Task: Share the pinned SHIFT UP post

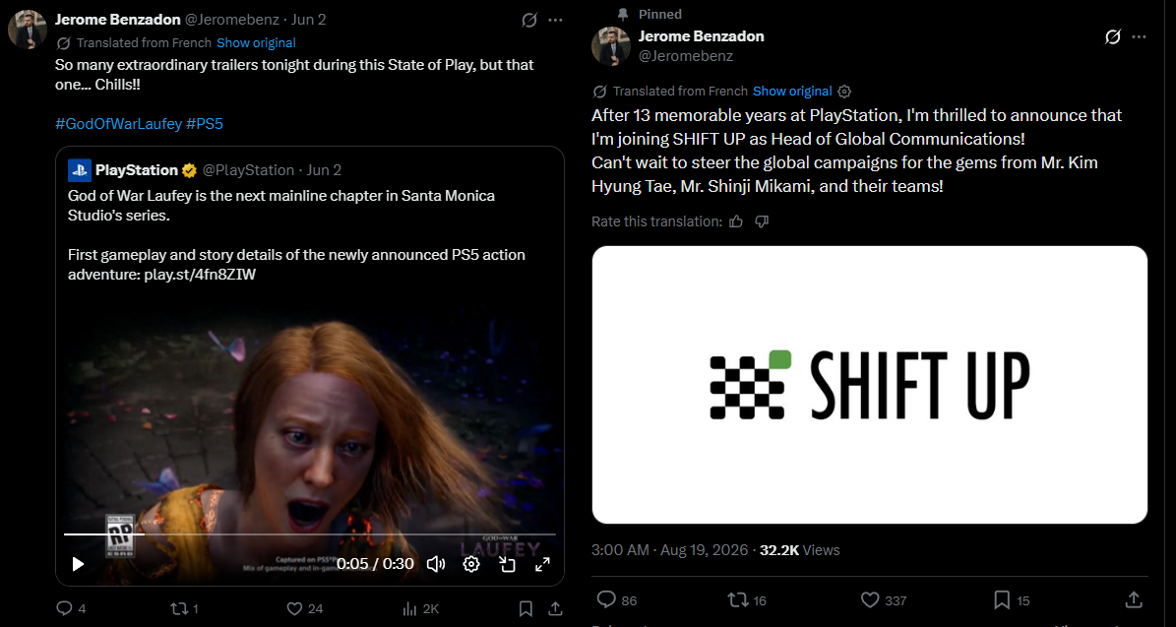Action: pyautogui.click(x=1133, y=599)
